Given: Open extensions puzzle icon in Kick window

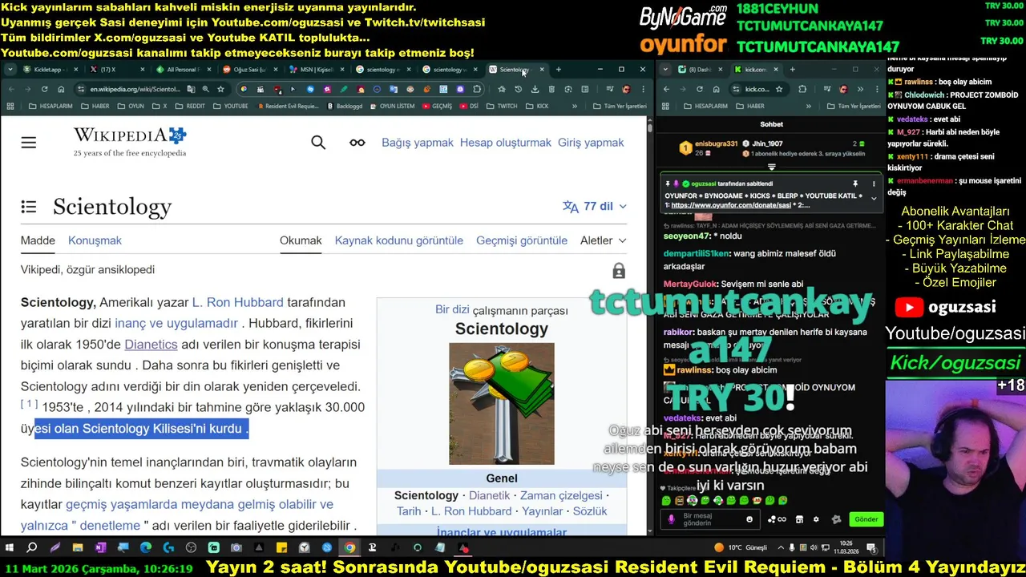Looking at the screenshot, I should 802,89.
